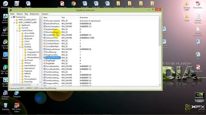Viewport: 206px width, 115px height.
Task: Select the Mouse key in tree
Action: point(27,76)
